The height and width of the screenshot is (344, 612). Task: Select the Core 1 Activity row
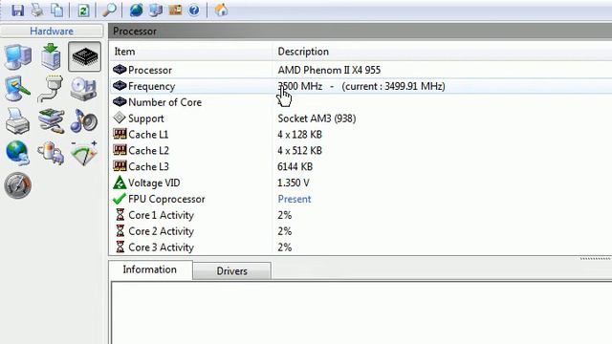pos(361,215)
